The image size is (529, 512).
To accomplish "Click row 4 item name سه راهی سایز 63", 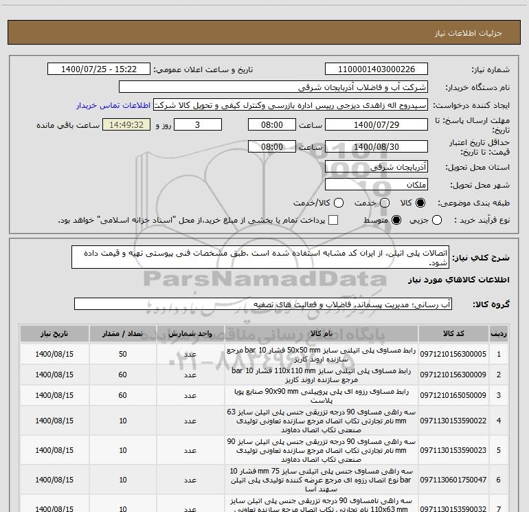I will tap(322, 421).
